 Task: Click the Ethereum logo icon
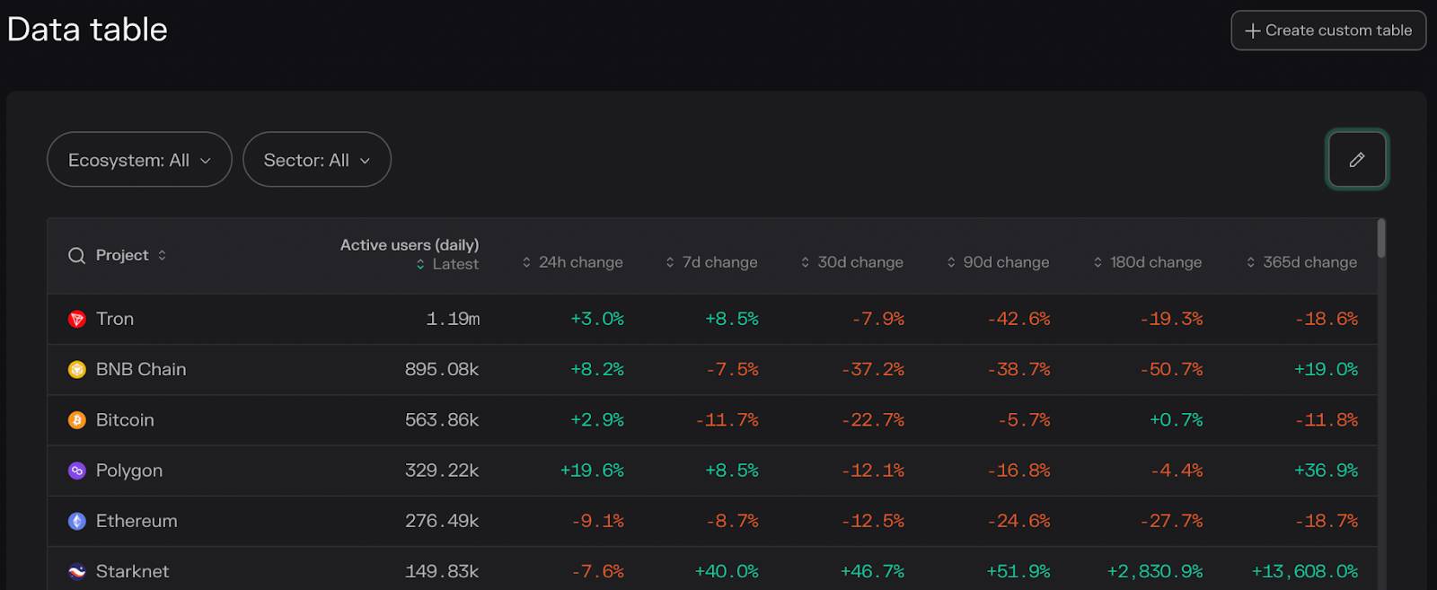pos(77,521)
